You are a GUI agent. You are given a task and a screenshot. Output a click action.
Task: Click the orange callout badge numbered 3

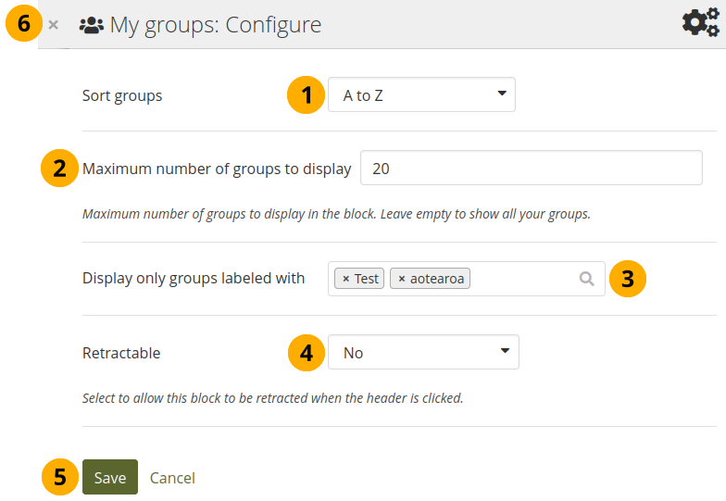coord(628,279)
